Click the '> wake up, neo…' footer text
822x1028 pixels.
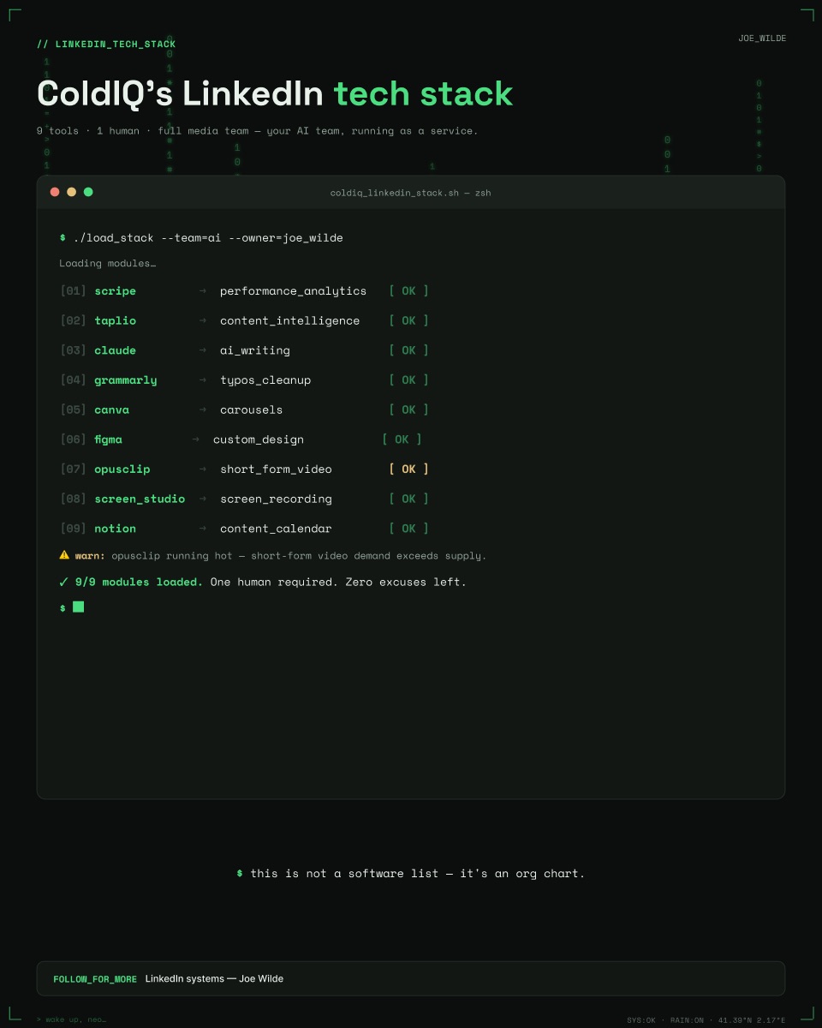(x=71, y=1019)
